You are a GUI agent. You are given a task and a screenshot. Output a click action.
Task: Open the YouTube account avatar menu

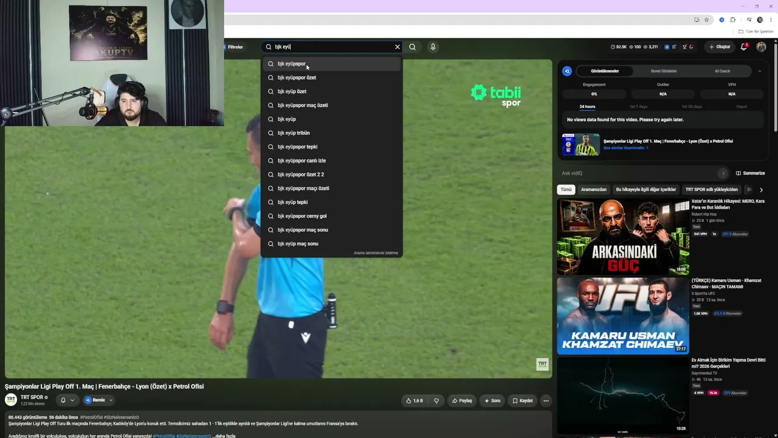point(761,47)
